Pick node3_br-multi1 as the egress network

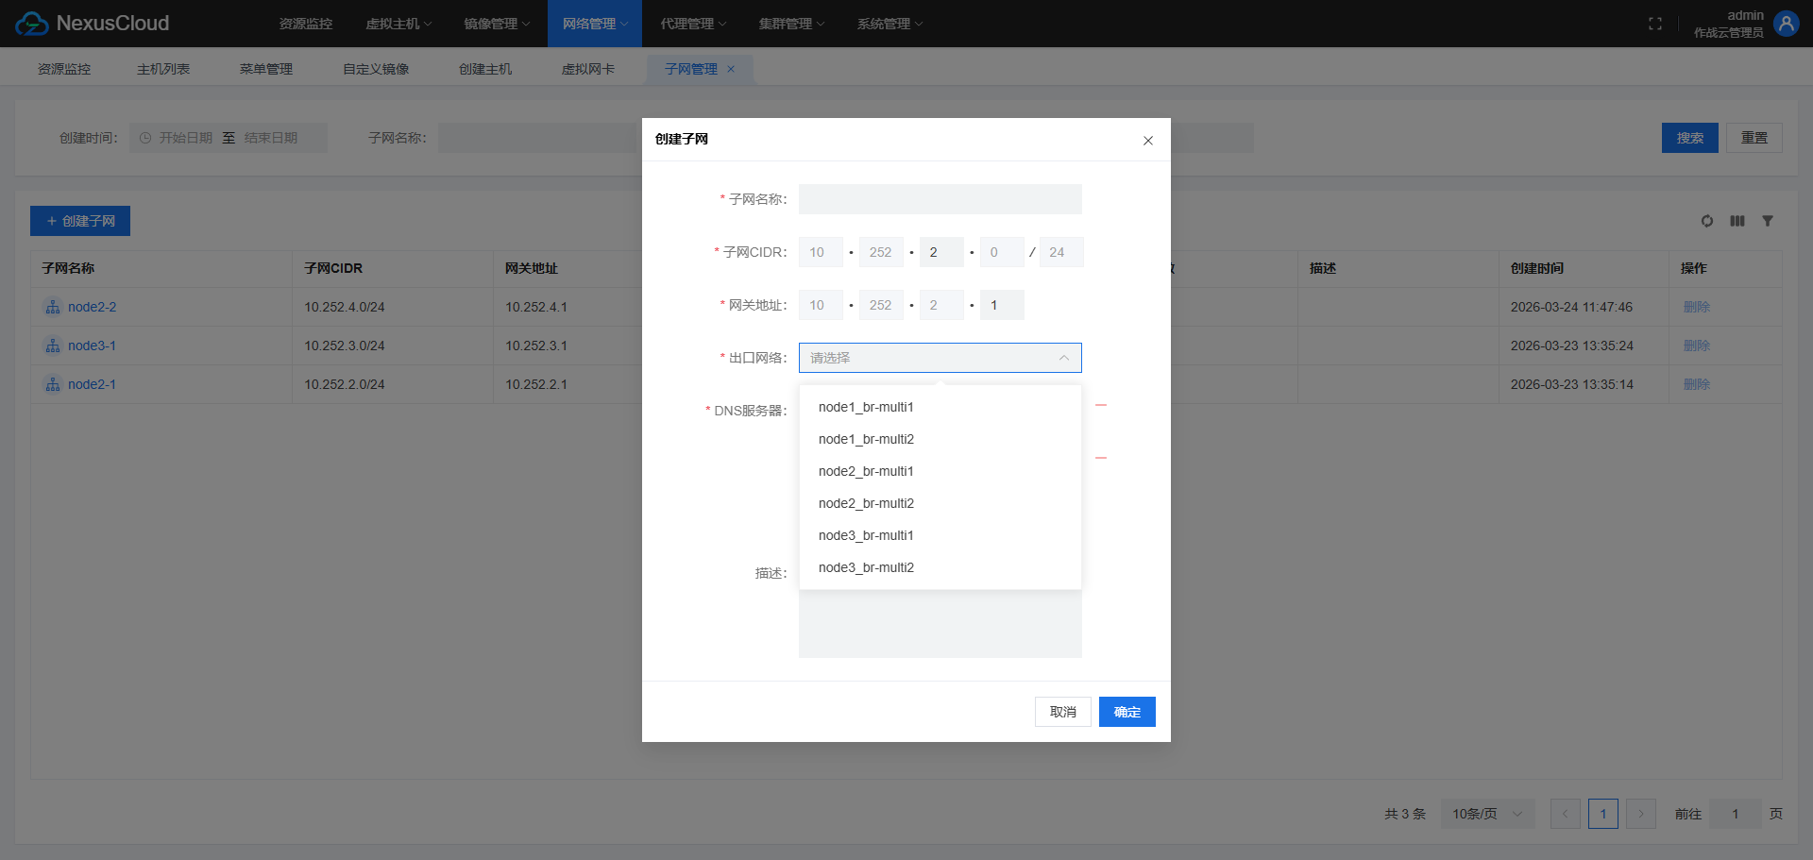(x=866, y=535)
